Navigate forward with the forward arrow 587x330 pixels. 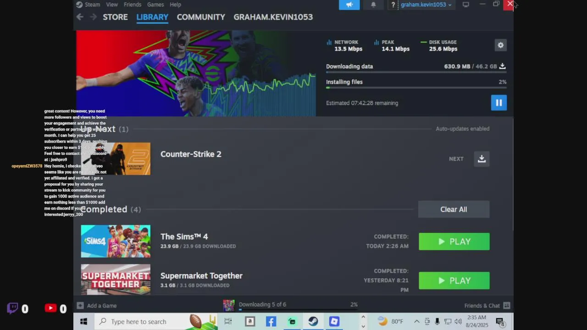(x=93, y=17)
